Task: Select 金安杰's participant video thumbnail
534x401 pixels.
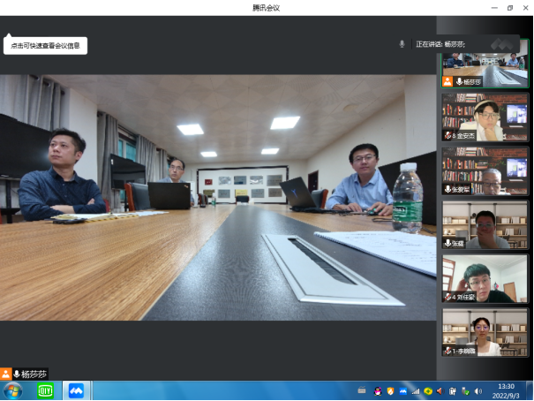Action: coord(485,117)
